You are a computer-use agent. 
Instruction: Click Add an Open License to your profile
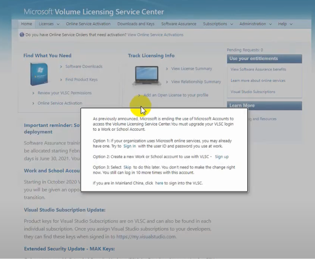(176, 95)
